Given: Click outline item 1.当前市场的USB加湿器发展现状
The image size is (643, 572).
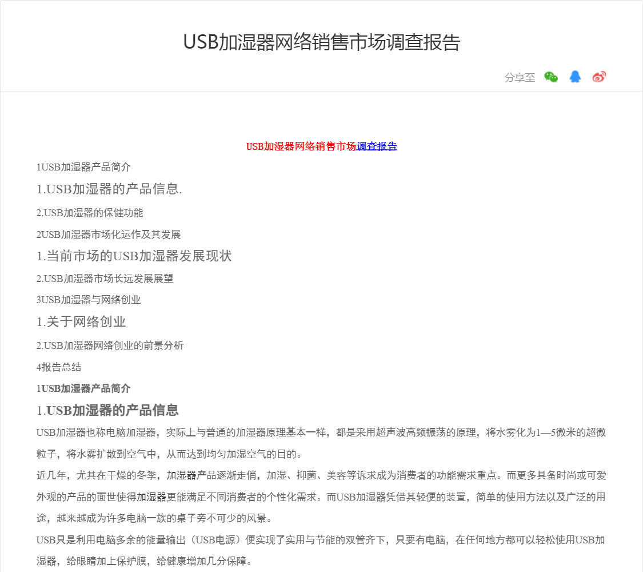Looking at the screenshot, I should pyautogui.click(x=134, y=256).
